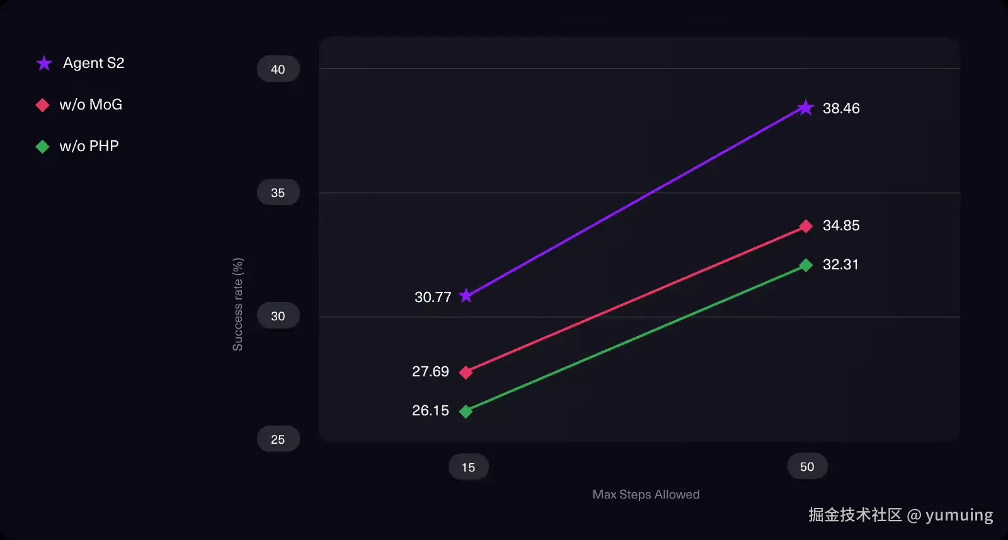Click the green diamond legend icon for w/o PHP

(x=42, y=147)
